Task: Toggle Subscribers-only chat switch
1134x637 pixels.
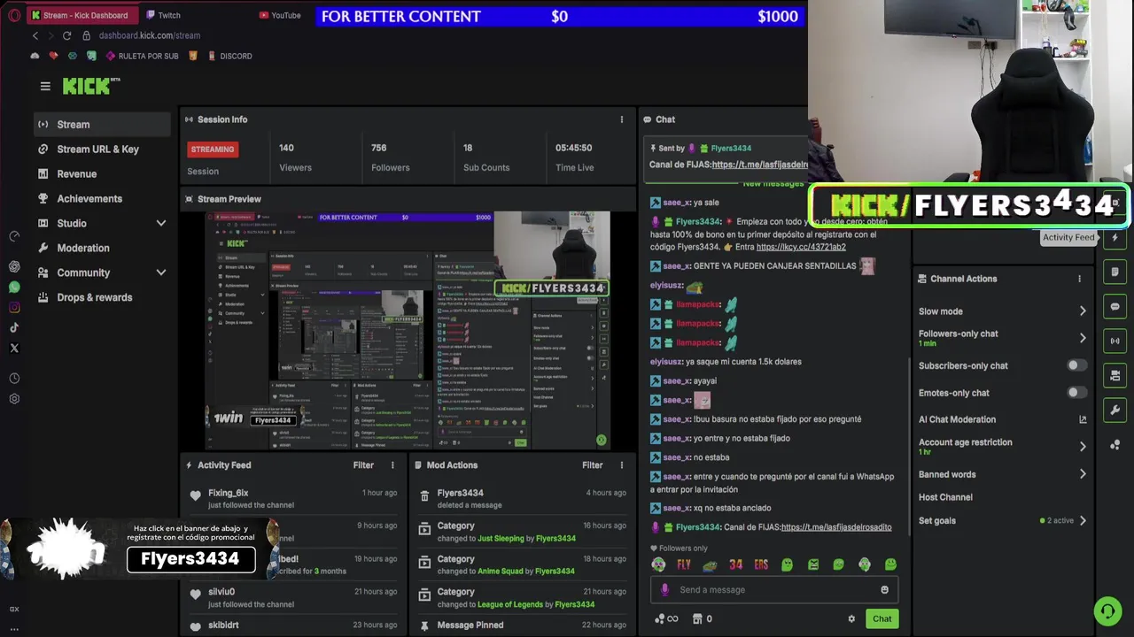Action: coord(1076,365)
